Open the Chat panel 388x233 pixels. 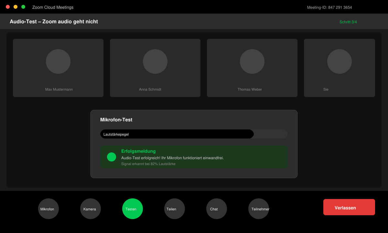click(x=217, y=209)
